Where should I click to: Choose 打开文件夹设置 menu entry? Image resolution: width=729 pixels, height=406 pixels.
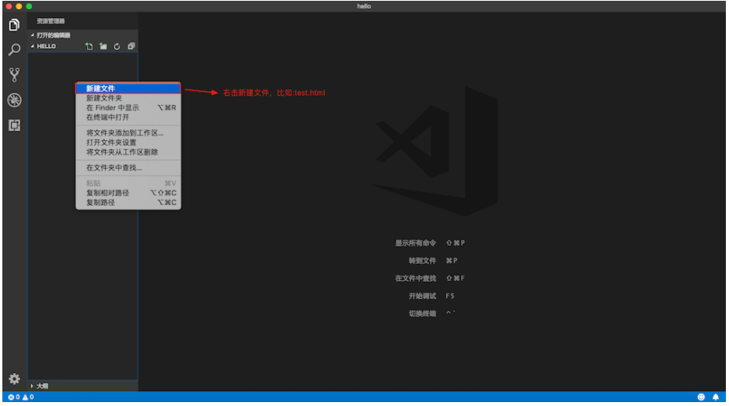click(129, 143)
